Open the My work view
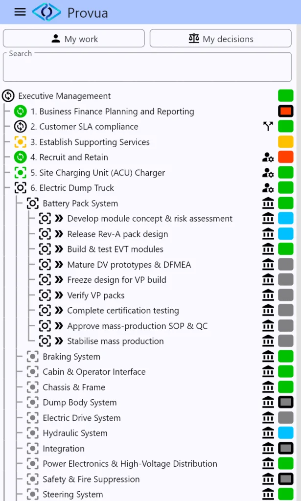301x501 pixels. [74, 39]
